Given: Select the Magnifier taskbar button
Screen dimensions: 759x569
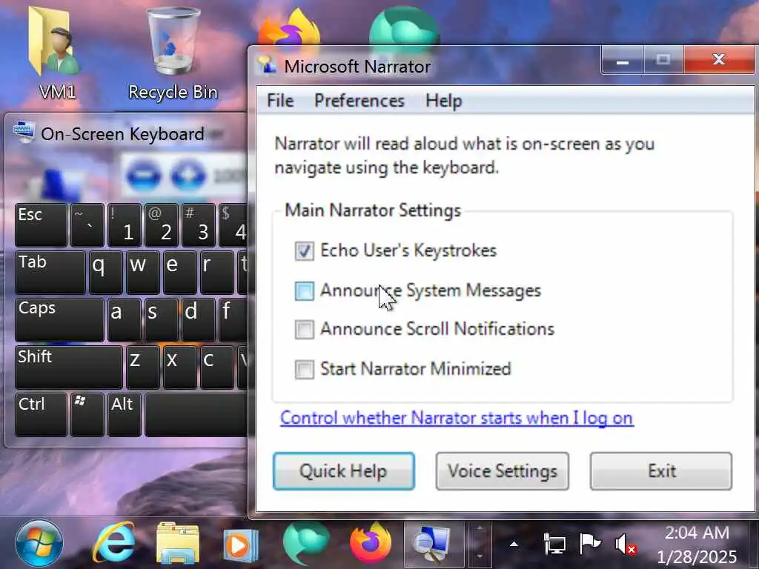Looking at the screenshot, I should (432, 544).
